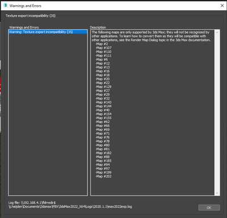The width and height of the screenshot is (227, 218).
Task: Click the Map #29 entry
Action: click(x=103, y=94)
